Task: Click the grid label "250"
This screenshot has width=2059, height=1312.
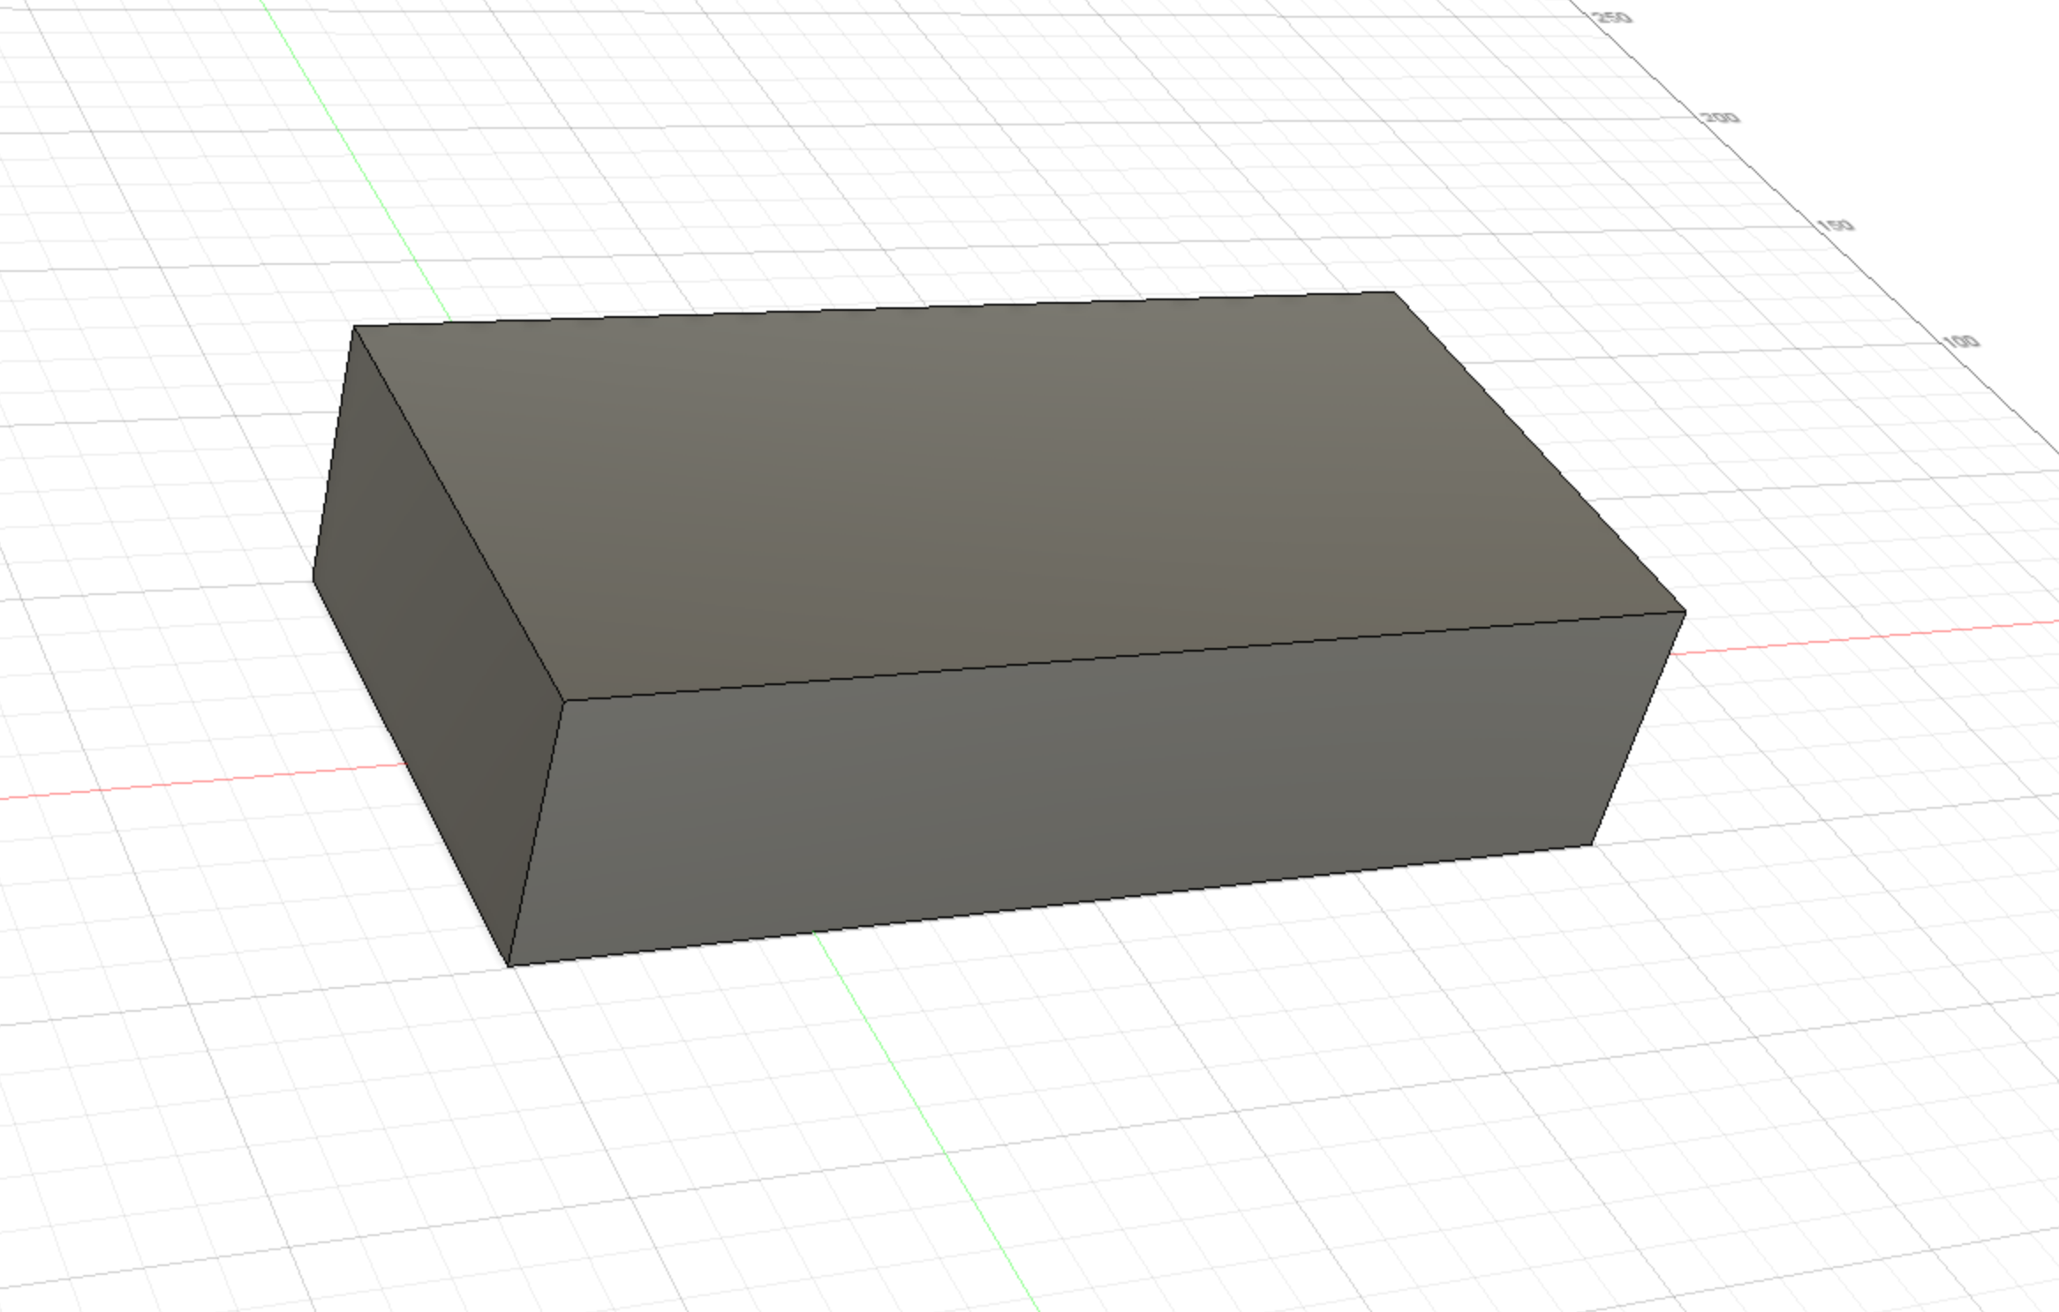Action: 1612,17
